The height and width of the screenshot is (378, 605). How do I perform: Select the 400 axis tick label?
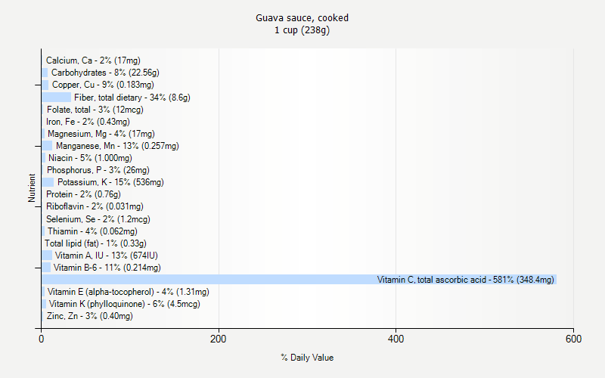(396, 339)
